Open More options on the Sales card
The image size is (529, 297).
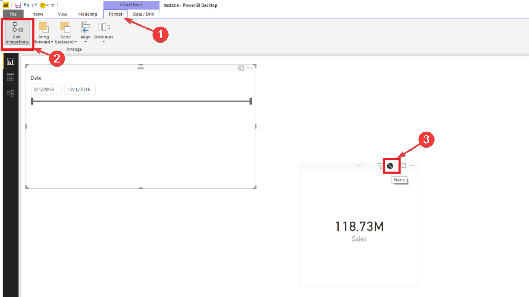point(412,166)
